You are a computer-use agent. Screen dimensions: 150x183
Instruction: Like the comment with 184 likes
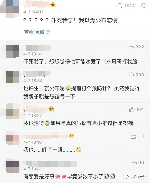132,109
